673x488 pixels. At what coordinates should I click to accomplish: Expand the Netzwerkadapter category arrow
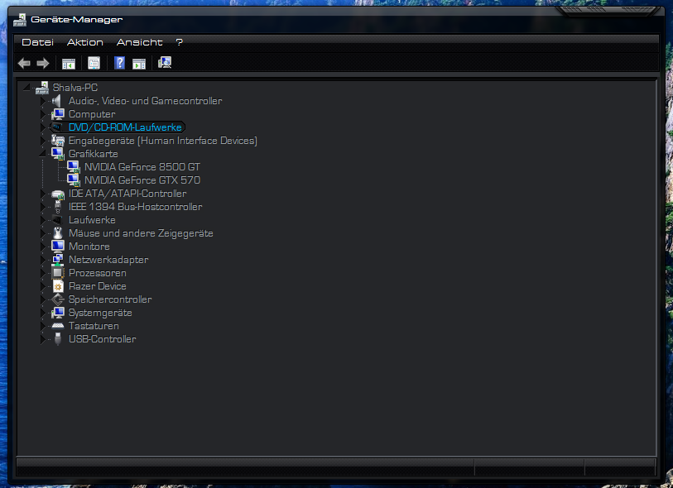click(x=42, y=260)
